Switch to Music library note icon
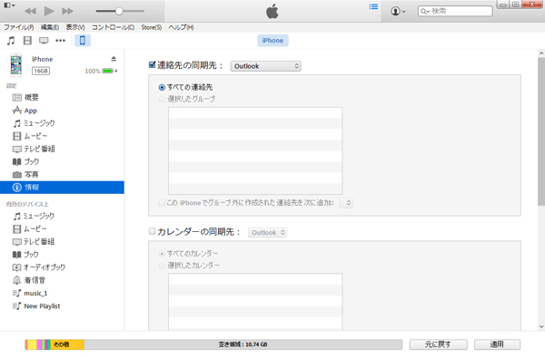Image resolution: width=545 pixels, height=358 pixels. point(11,41)
